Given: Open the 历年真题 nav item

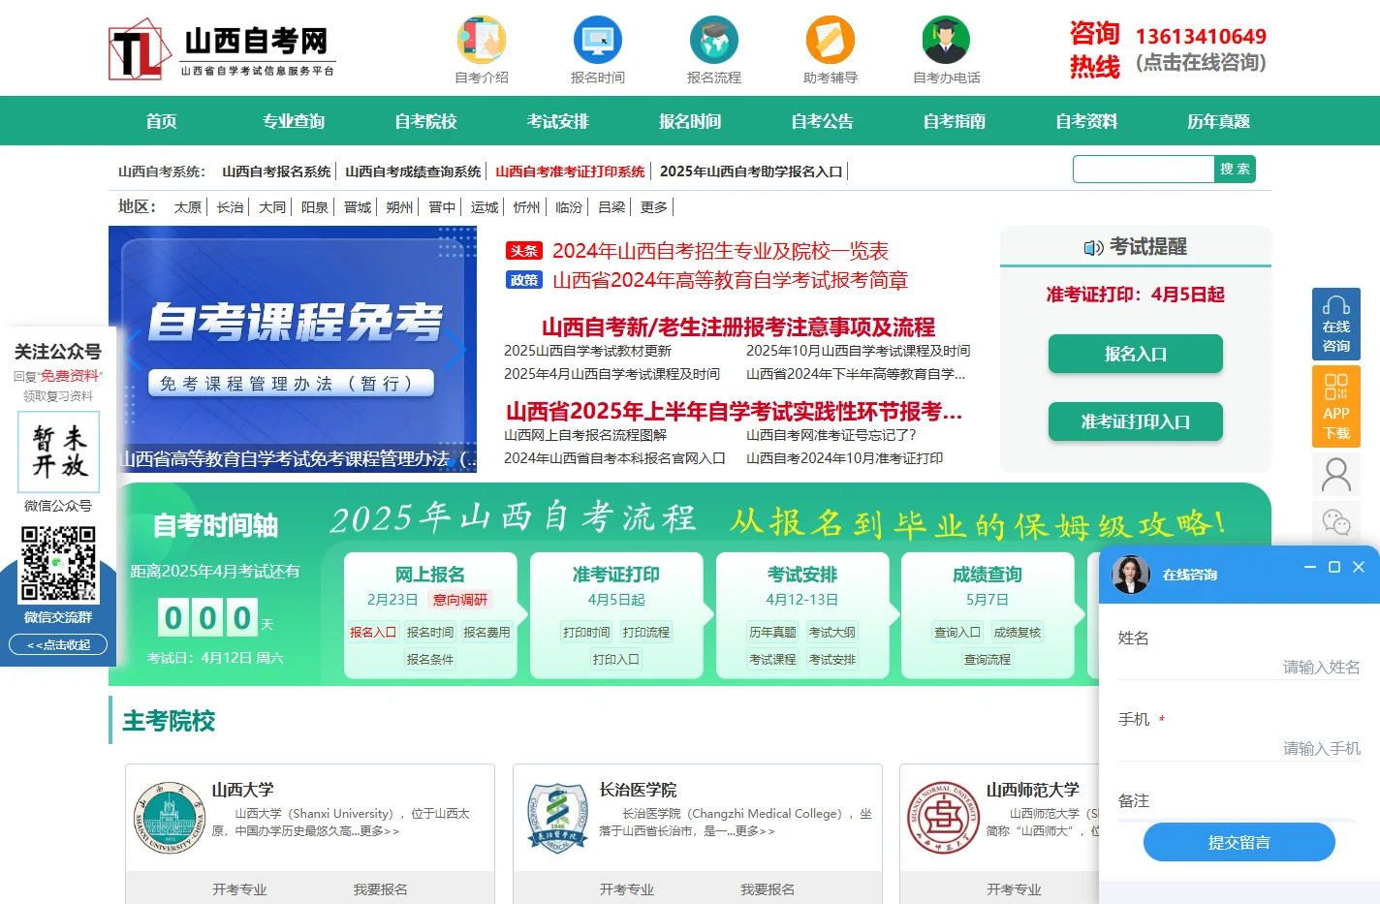Looking at the screenshot, I should (1218, 121).
